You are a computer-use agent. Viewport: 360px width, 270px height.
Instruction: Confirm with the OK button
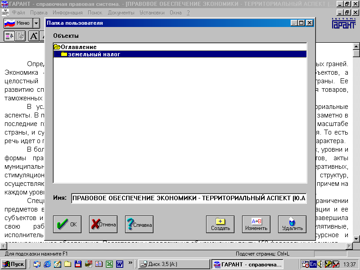click(67, 224)
